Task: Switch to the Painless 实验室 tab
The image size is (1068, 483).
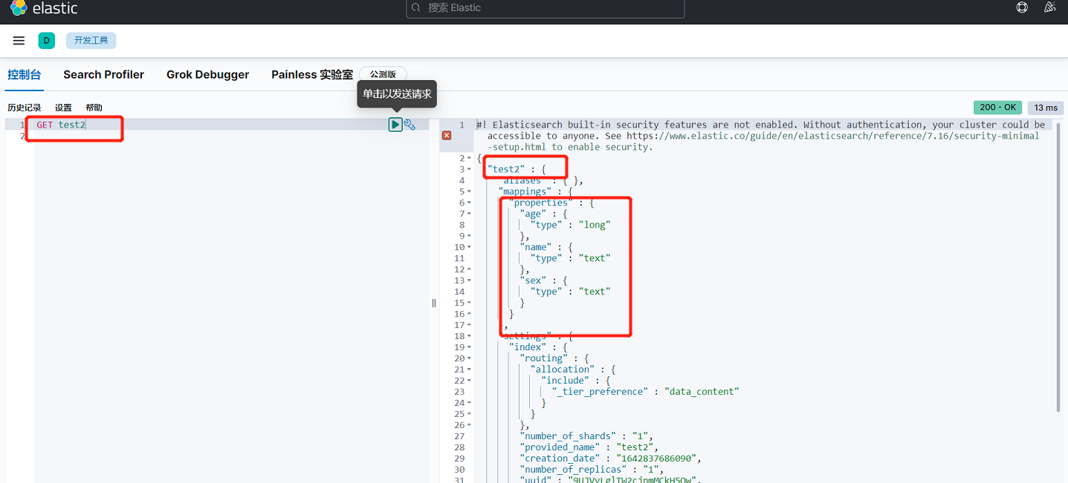Action: click(312, 75)
